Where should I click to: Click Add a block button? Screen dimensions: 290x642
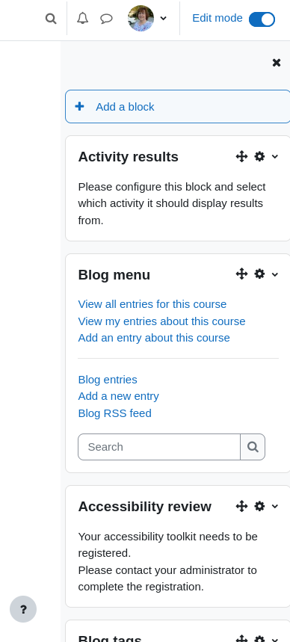tap(177, 106)
